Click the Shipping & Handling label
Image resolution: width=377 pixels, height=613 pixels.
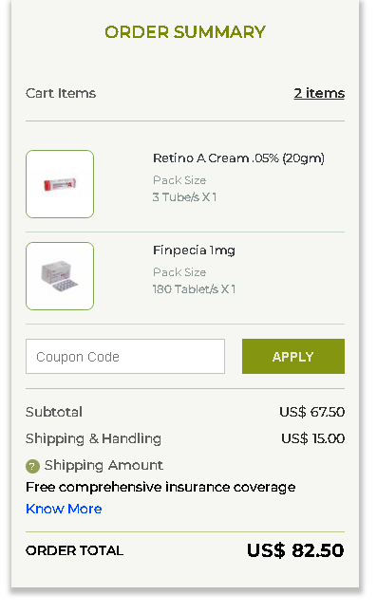93,439
